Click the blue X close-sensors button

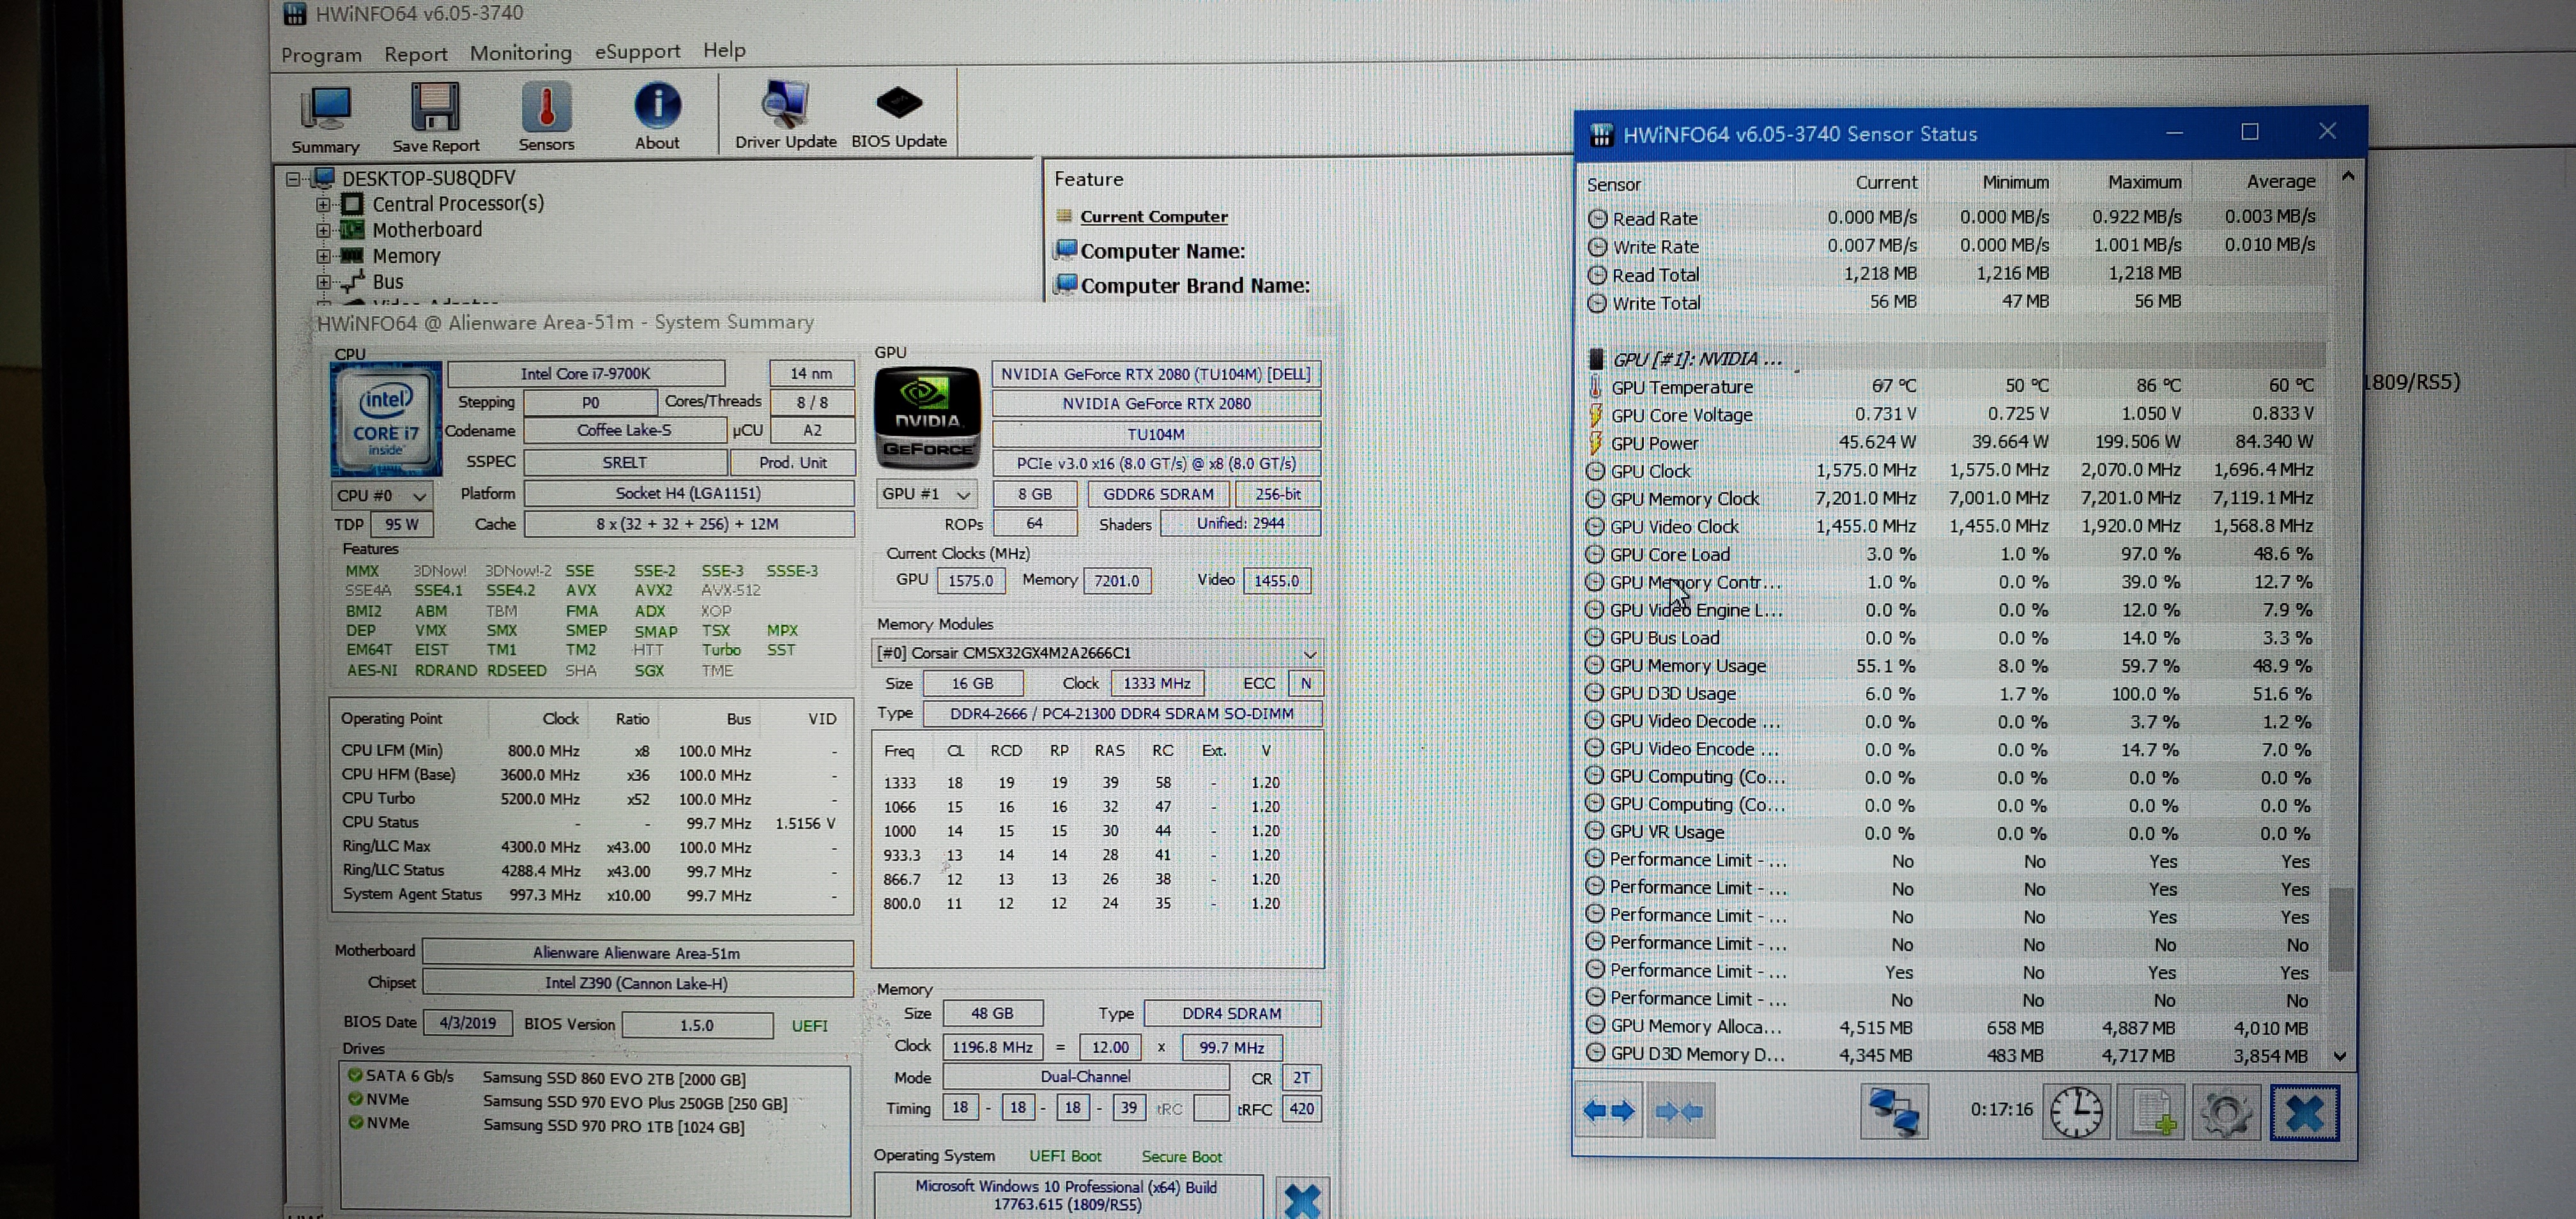tap(2304, 1113)
